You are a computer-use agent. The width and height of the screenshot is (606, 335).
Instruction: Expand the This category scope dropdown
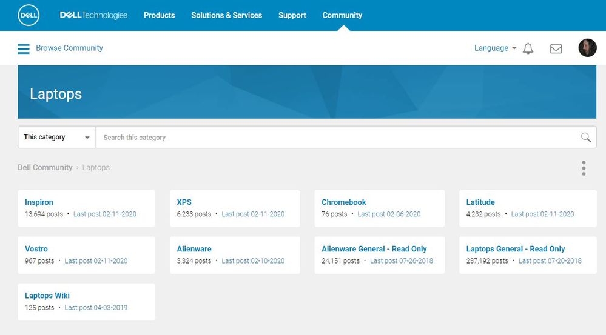pyautogui.click(x=57, y=137)
